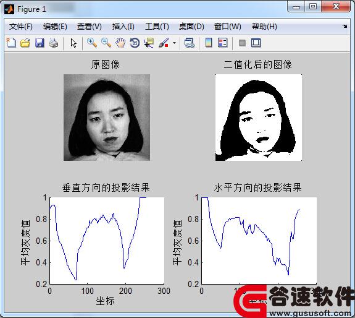Click the vertical projection plot axes
355x318 pixels.
107,241
